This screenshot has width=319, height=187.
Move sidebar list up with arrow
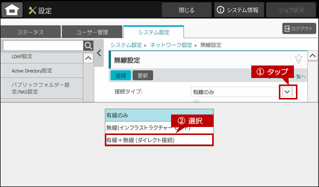88,58
